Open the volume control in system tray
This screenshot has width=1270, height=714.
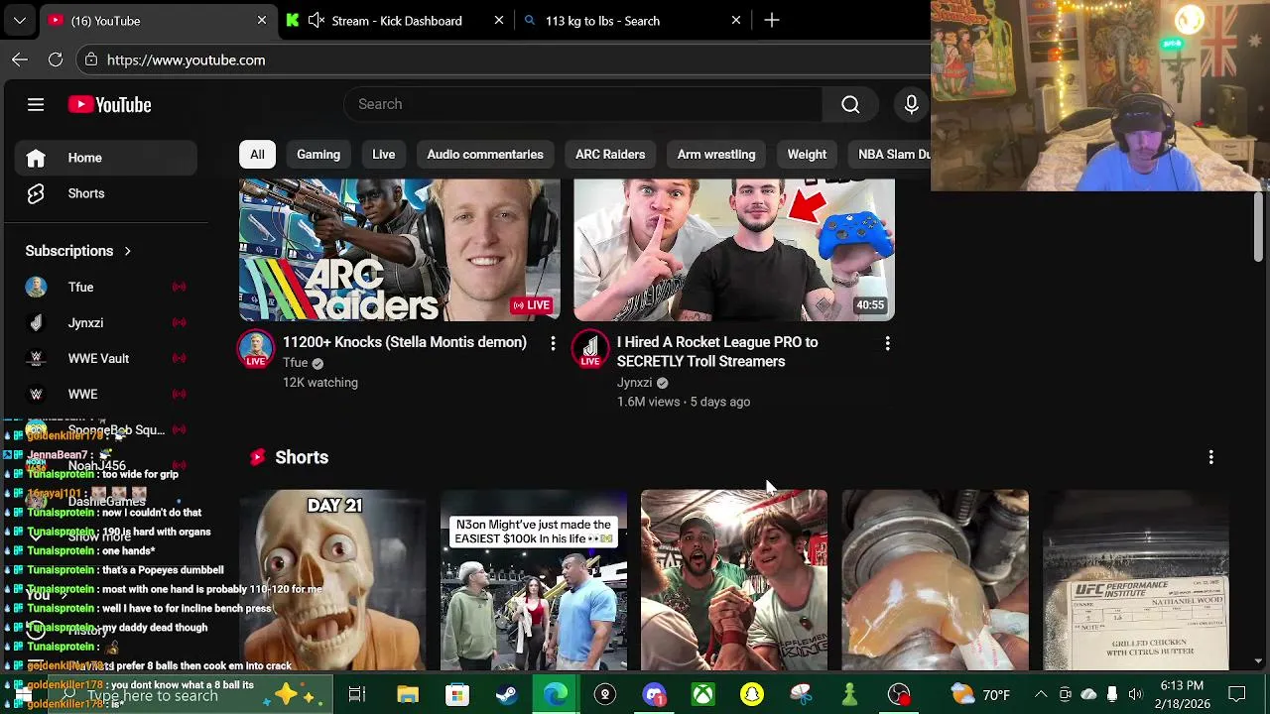[x=1135, y=694]
